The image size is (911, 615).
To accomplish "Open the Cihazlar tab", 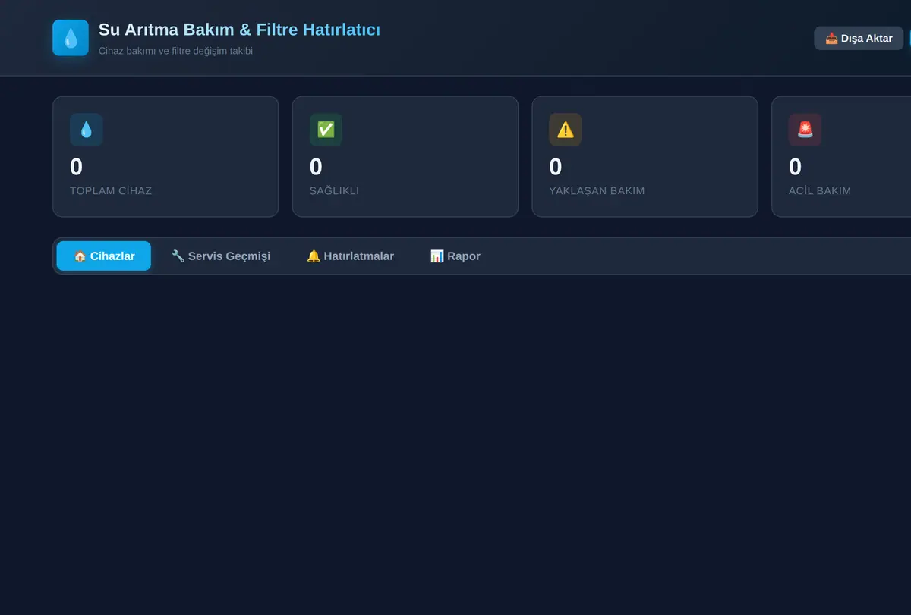I will click(x=104, y=256).
